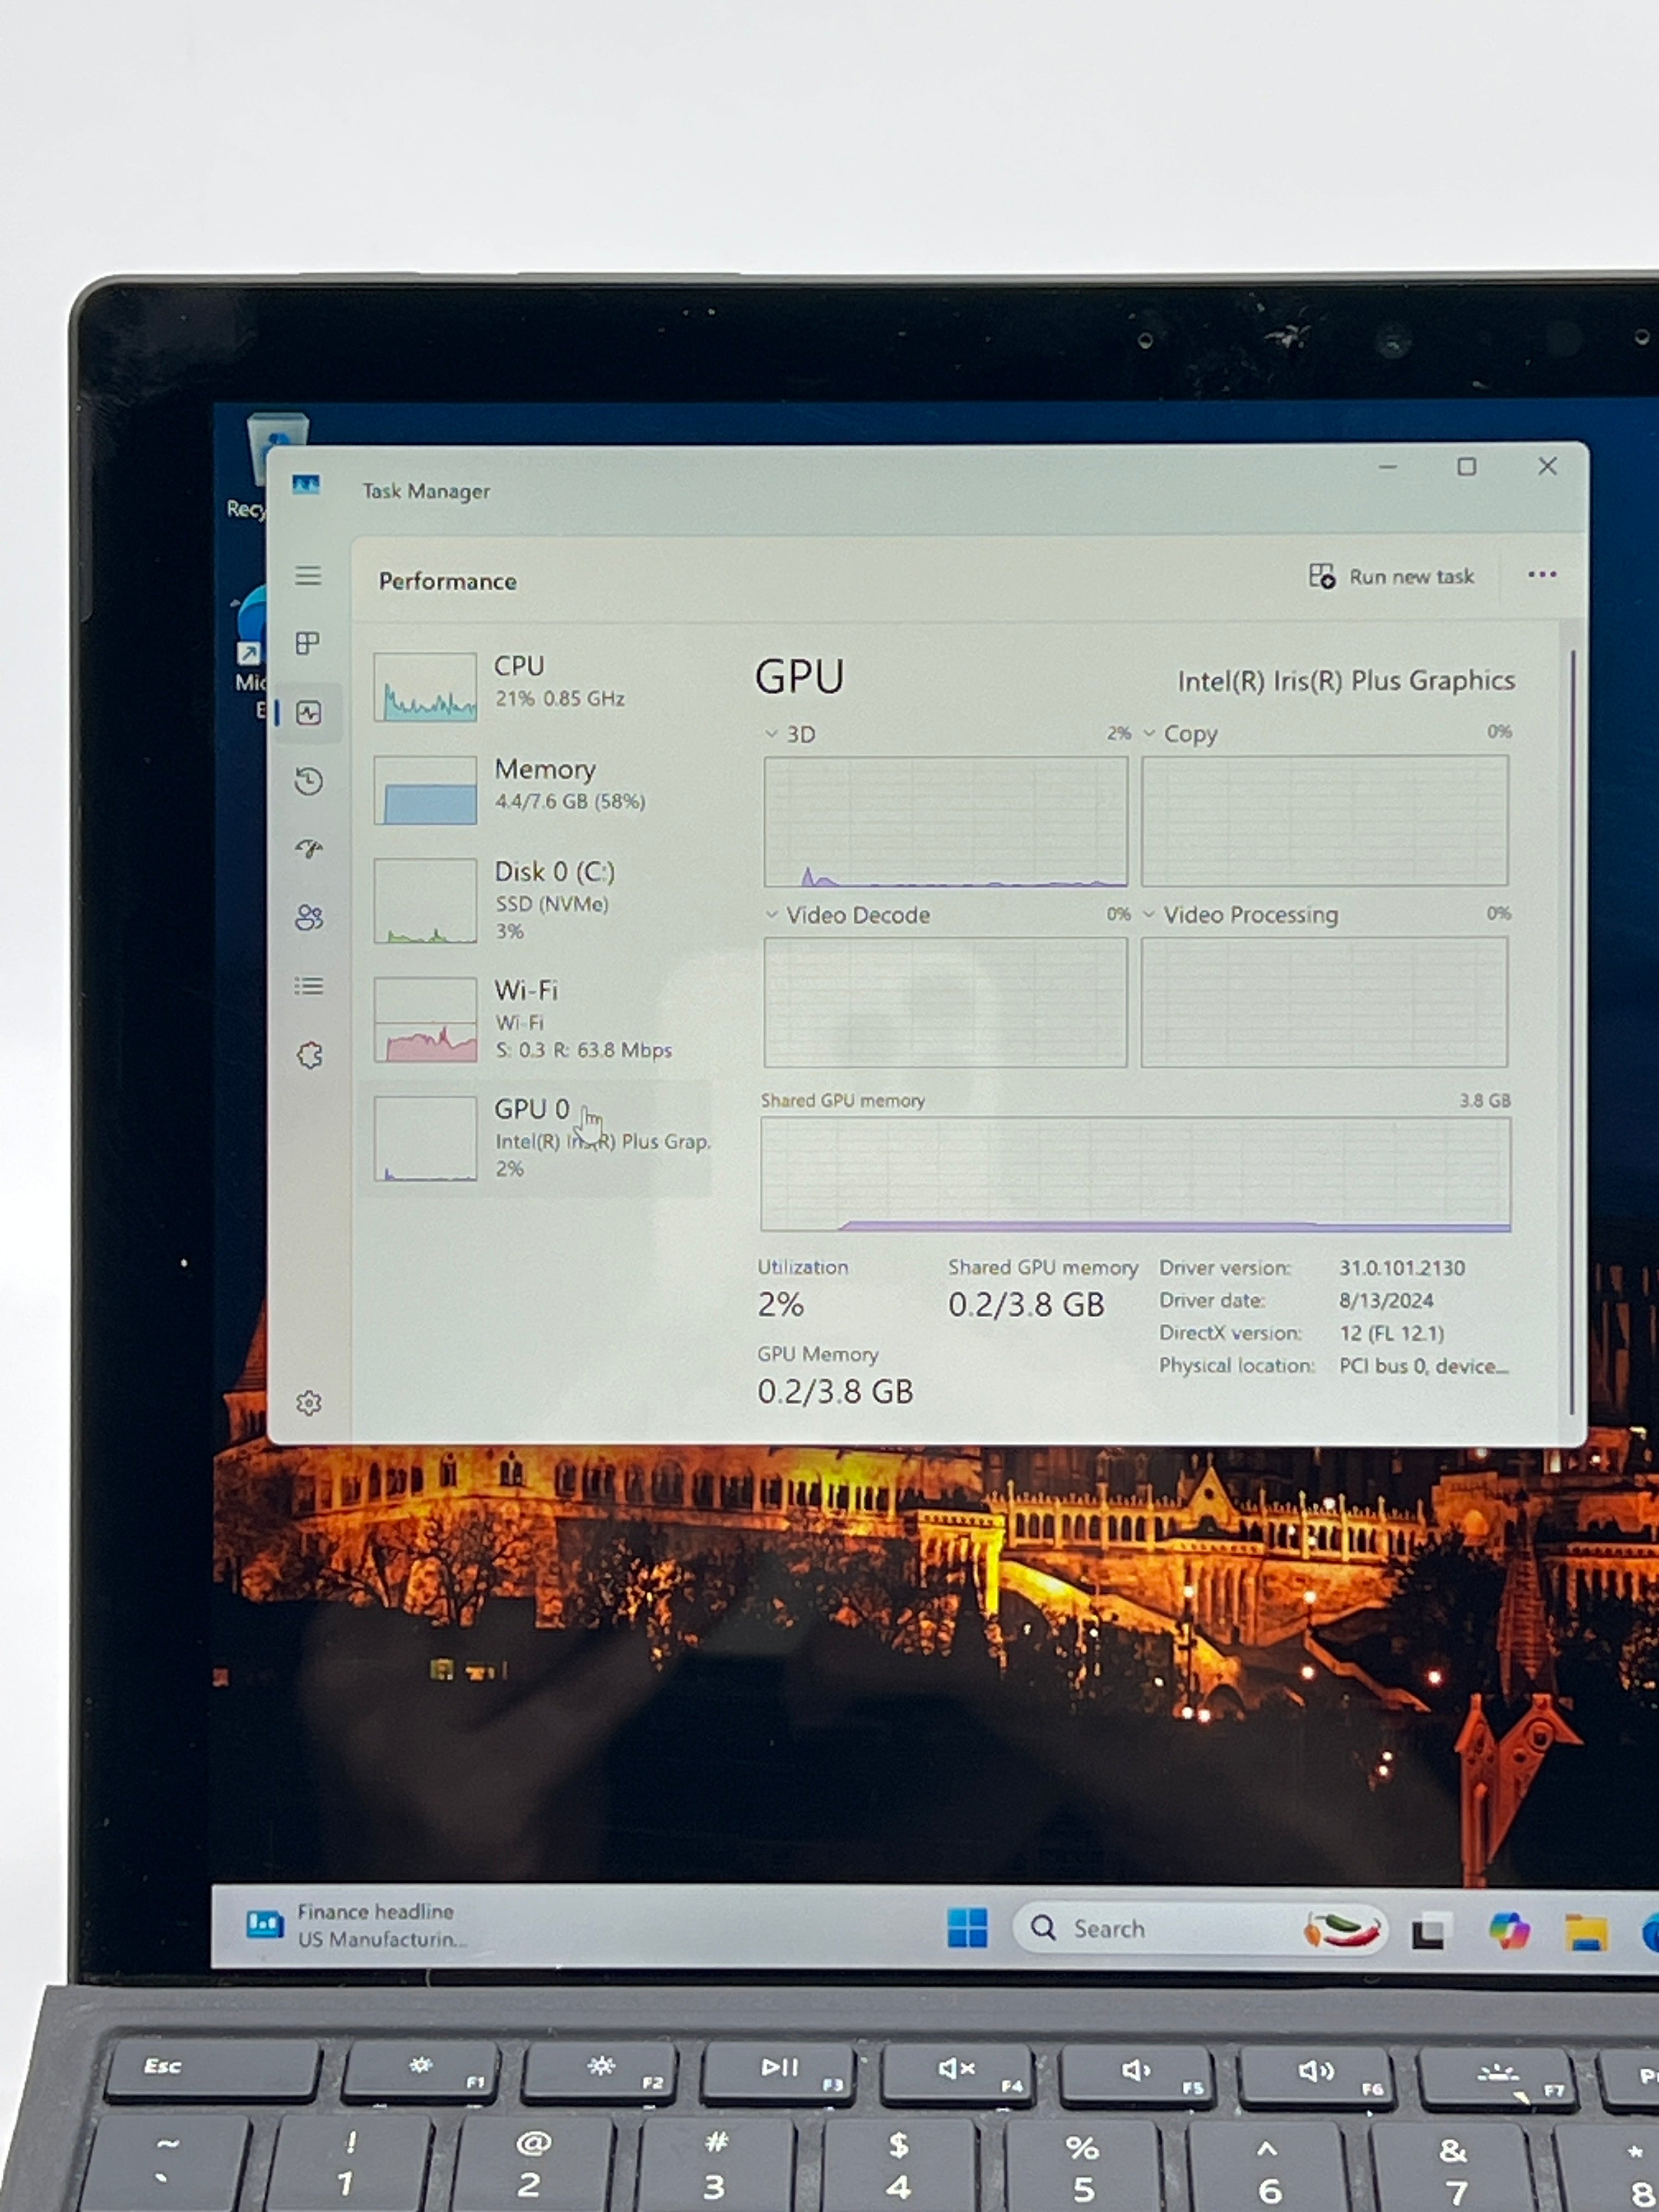
Task: Open Copilot from the taskbar
Action: pyautogui.click(x=1508, y=1930)
